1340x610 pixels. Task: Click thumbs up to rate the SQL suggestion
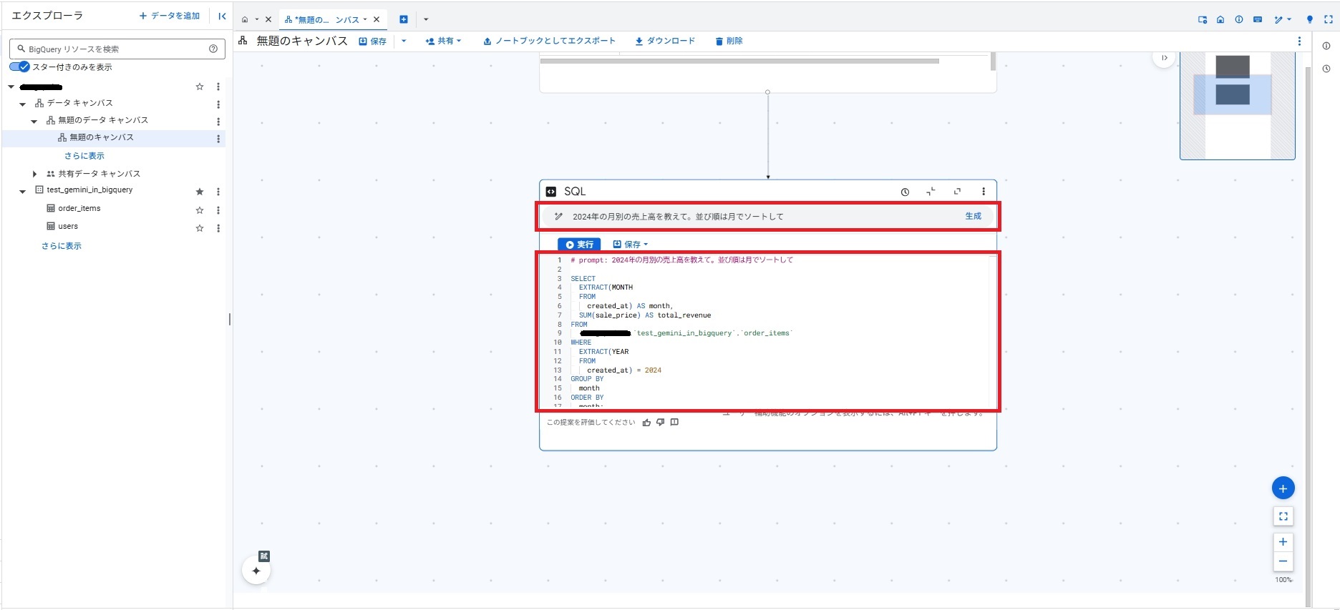(x=646, y=423)
